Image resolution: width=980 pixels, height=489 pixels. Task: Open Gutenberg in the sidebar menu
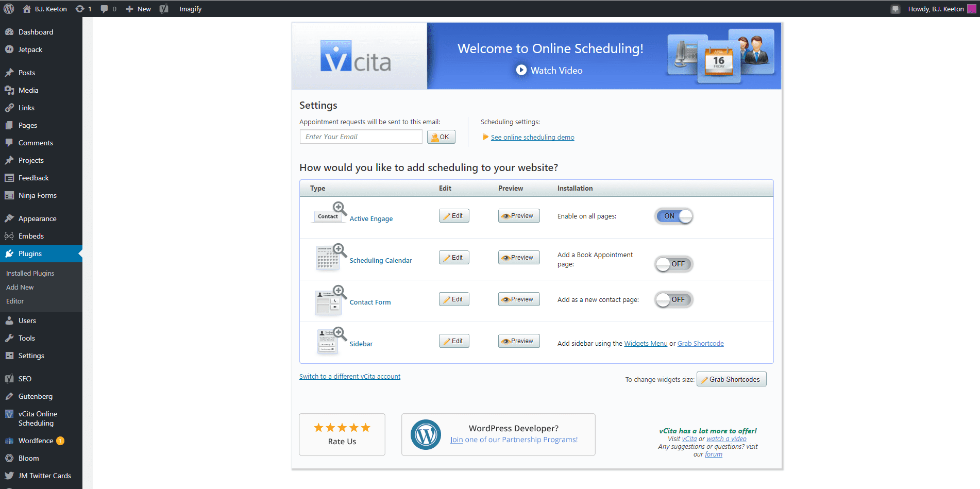click(x=41, y=396)
